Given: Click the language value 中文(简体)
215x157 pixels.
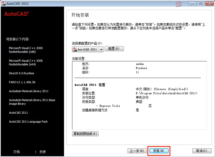Looking at the screenshot, I should pos(162,89).
